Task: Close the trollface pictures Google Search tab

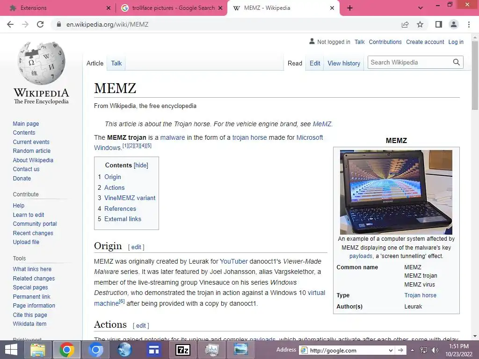Action: tap(220, 8)
